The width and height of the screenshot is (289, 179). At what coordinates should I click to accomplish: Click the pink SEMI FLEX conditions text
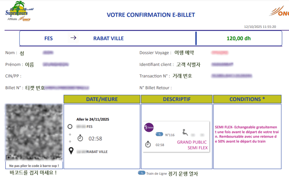coord(246,134)
